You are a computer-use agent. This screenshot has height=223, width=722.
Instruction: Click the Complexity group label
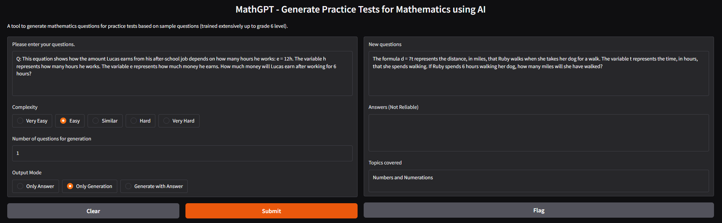(25, 107)
